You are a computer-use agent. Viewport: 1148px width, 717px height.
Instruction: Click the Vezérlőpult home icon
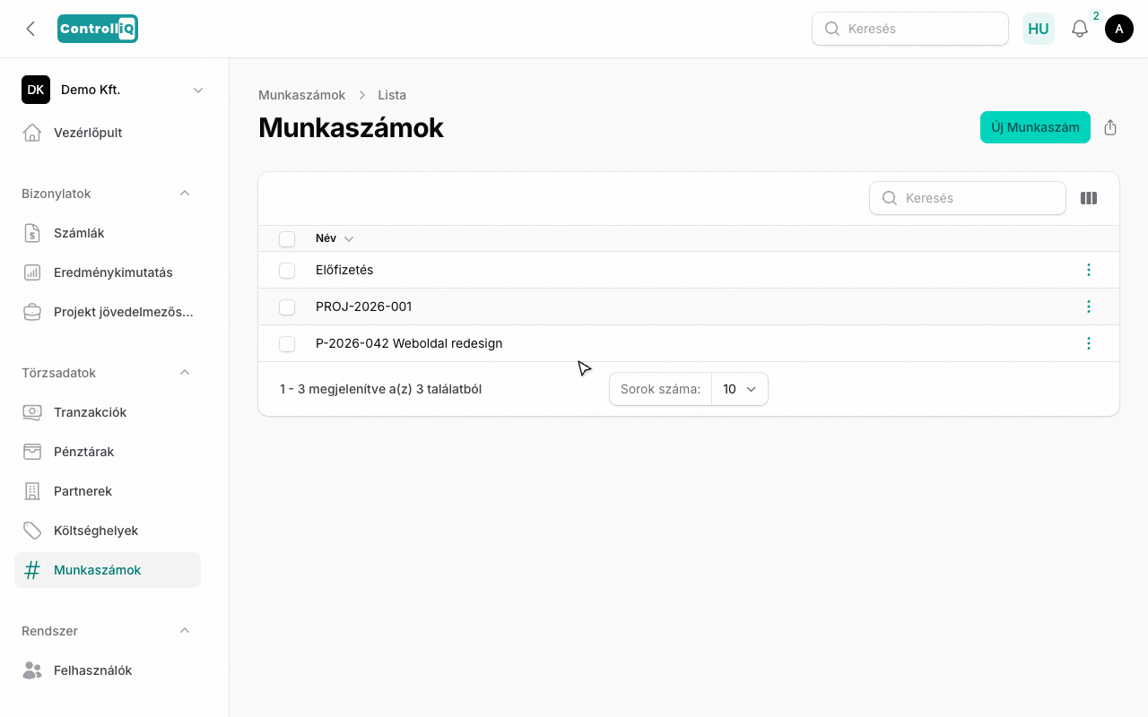tap(32, 133)
